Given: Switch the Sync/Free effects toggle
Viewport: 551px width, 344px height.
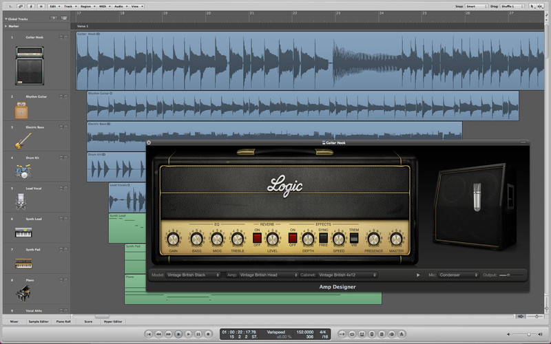Looking at the screenshot, I should pos(322,238).
